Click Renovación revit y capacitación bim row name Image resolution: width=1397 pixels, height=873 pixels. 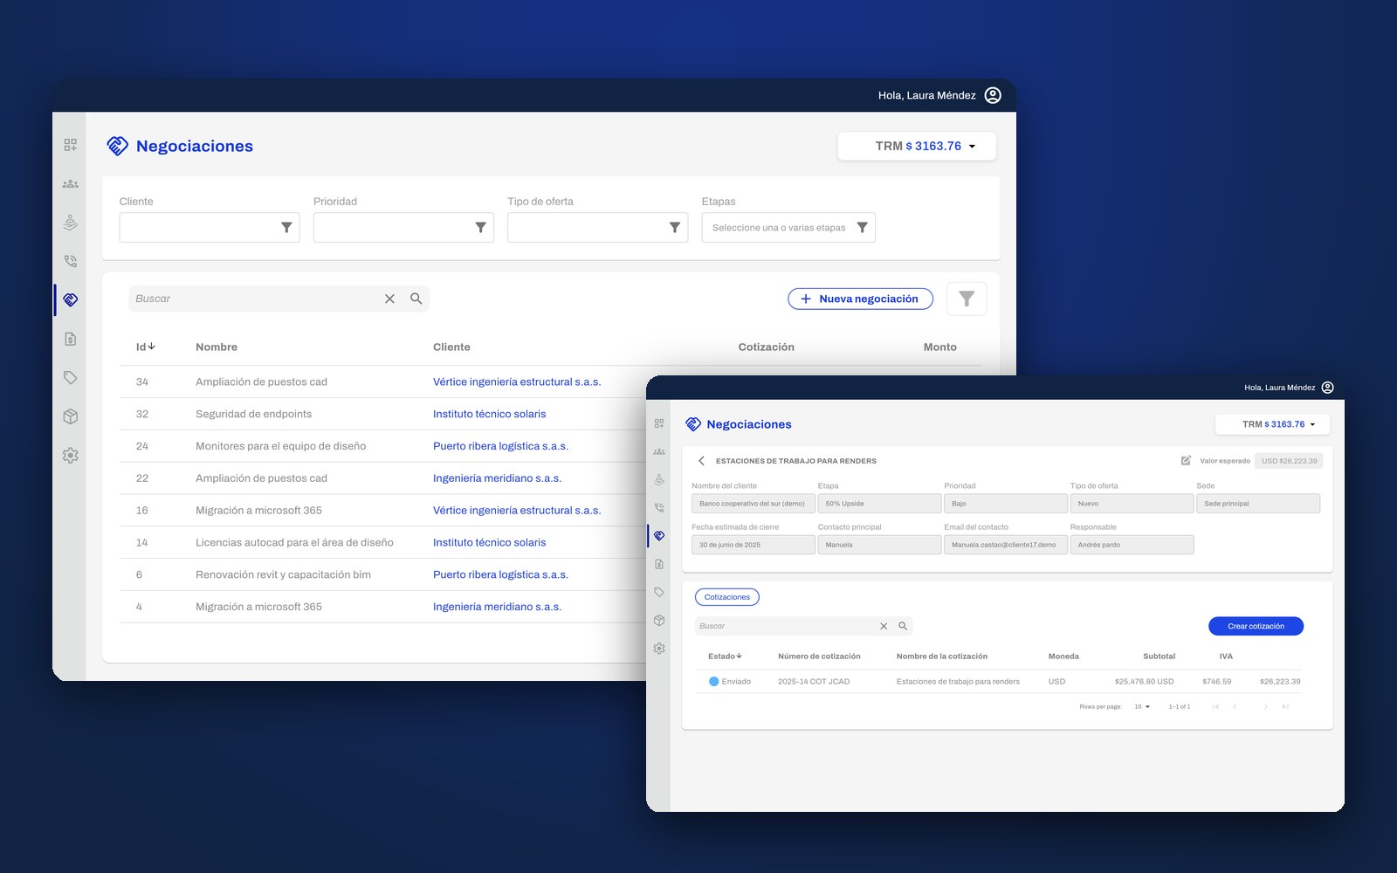click(x=283, y=574)
